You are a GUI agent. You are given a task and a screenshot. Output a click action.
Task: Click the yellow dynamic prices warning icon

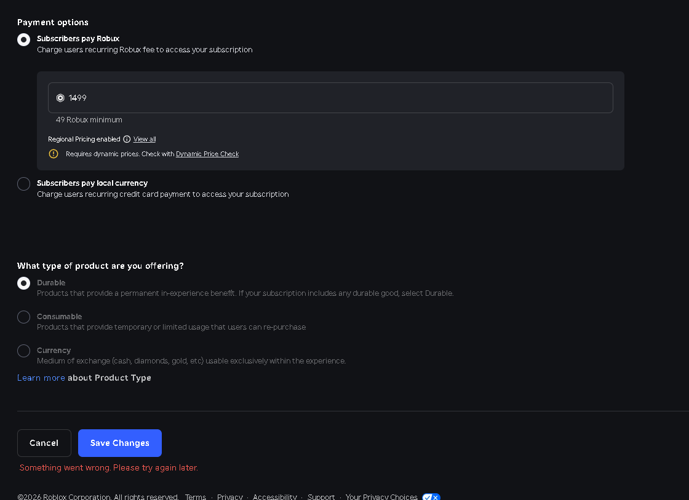tap(53, 154)
